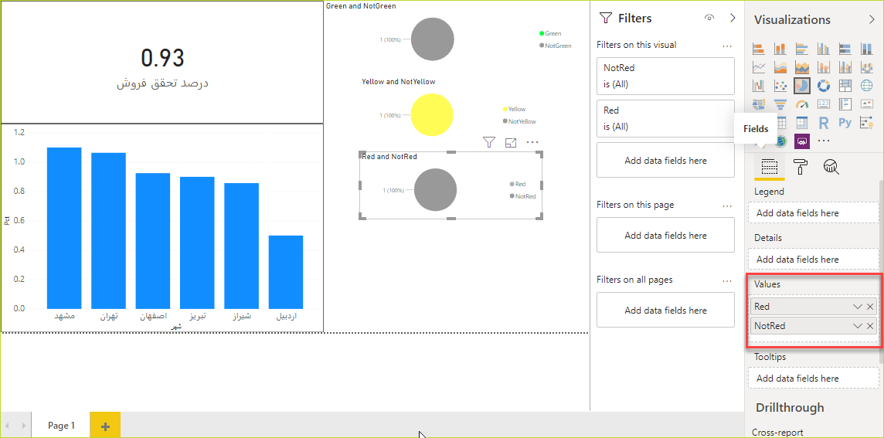Click Focus mode icon above Red visual
The image size is (884, 438).
(511, 142)
